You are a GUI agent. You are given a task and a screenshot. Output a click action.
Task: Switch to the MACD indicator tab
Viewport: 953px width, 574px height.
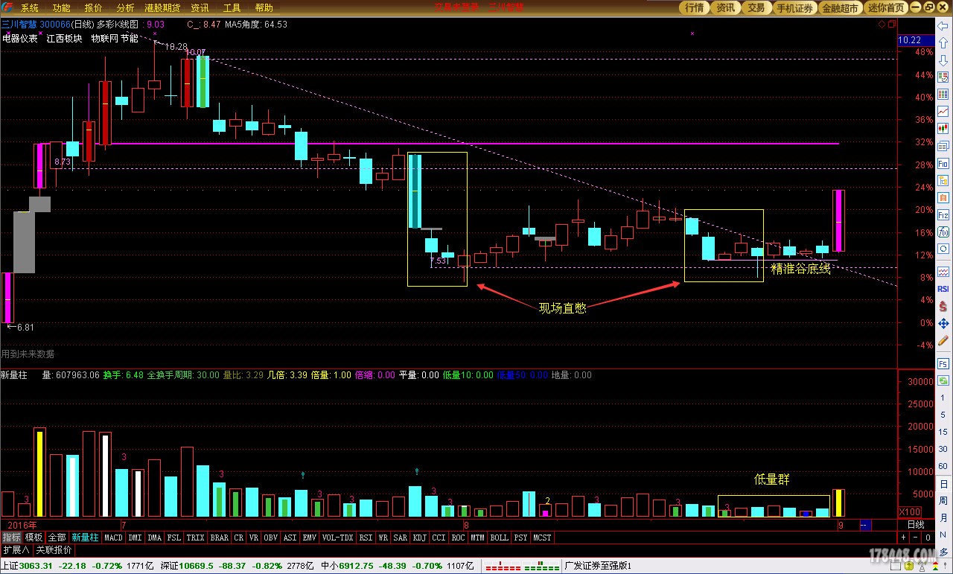113,537
